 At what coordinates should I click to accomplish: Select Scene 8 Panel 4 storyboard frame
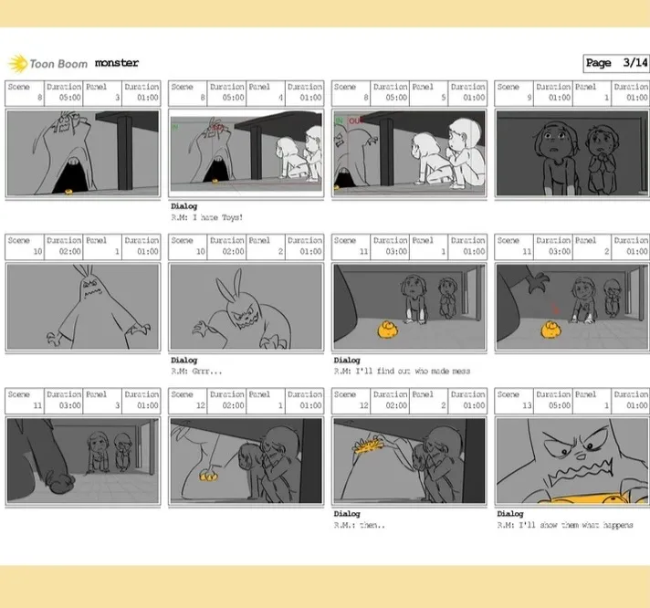[x=246, y=153]
